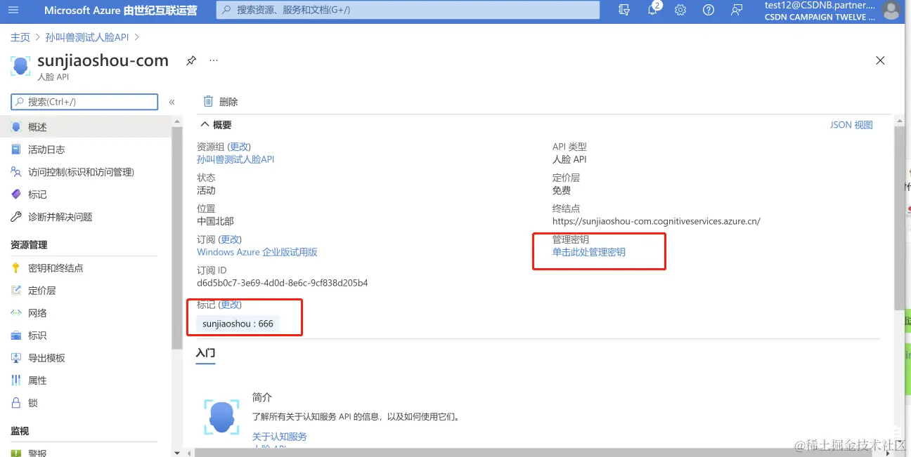This screenshot has width=911, height=457.
Task: Click the subscription ID d6d5b0c7 value
Action: coord(283,283)
